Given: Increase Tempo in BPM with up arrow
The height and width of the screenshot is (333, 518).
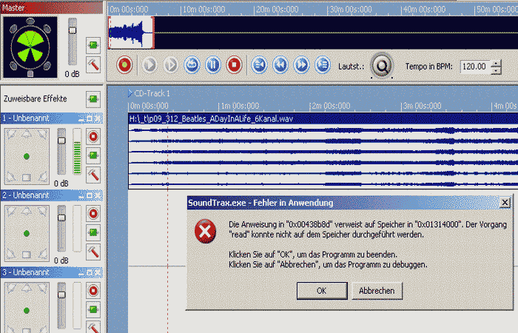Looking at the screenshot, I should click(x=494, y=62).
